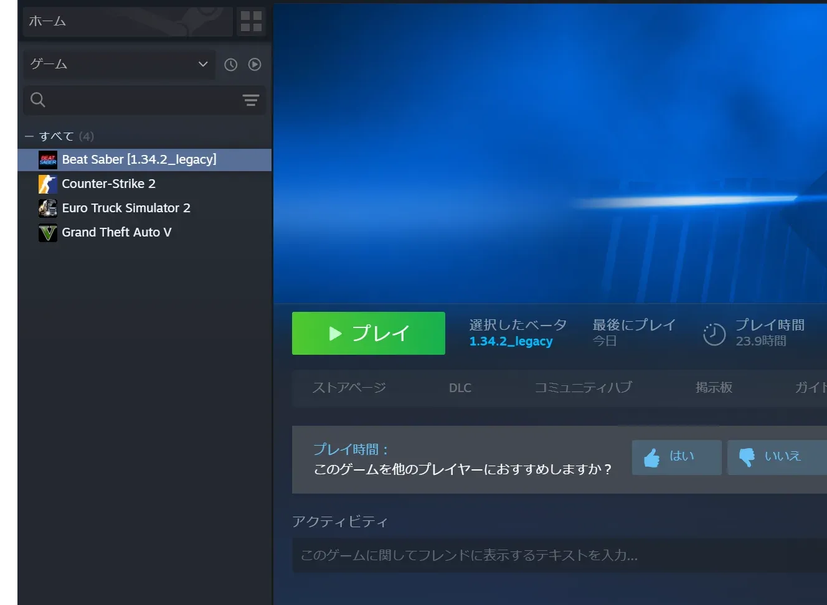Collapse the すべて games list

point(29,136)
